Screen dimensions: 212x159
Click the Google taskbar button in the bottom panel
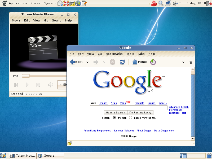(50, 156)
